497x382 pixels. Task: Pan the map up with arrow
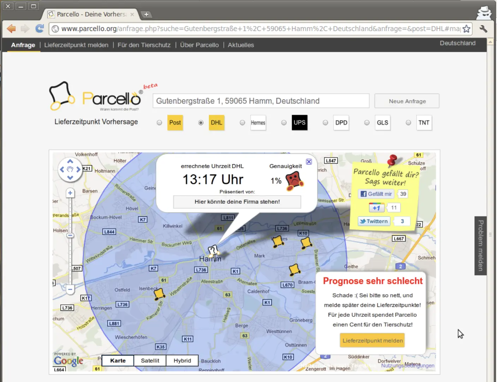(x=70, y=162)
